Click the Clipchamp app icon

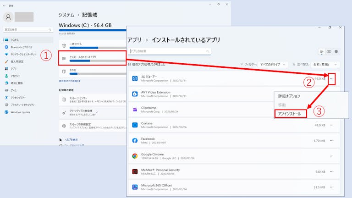click(135, 110)
